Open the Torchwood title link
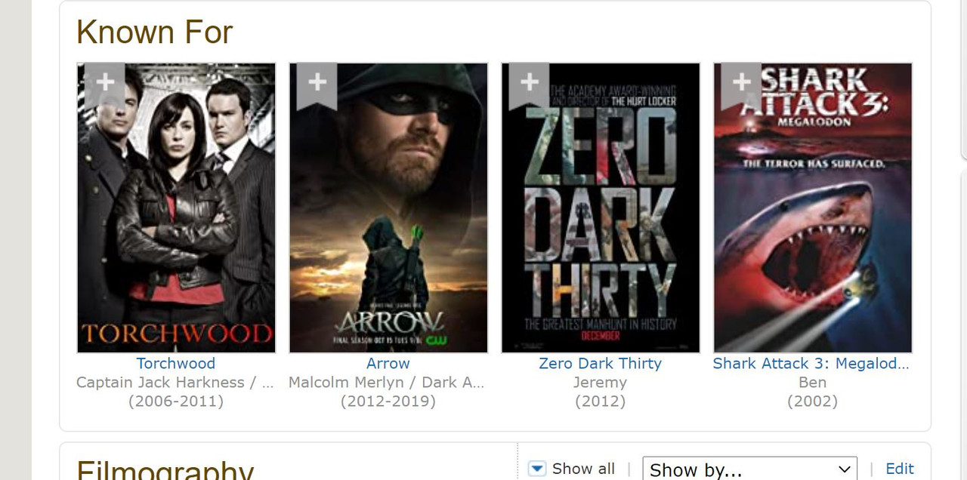The image size is (967, 480). tap(176, 363)
